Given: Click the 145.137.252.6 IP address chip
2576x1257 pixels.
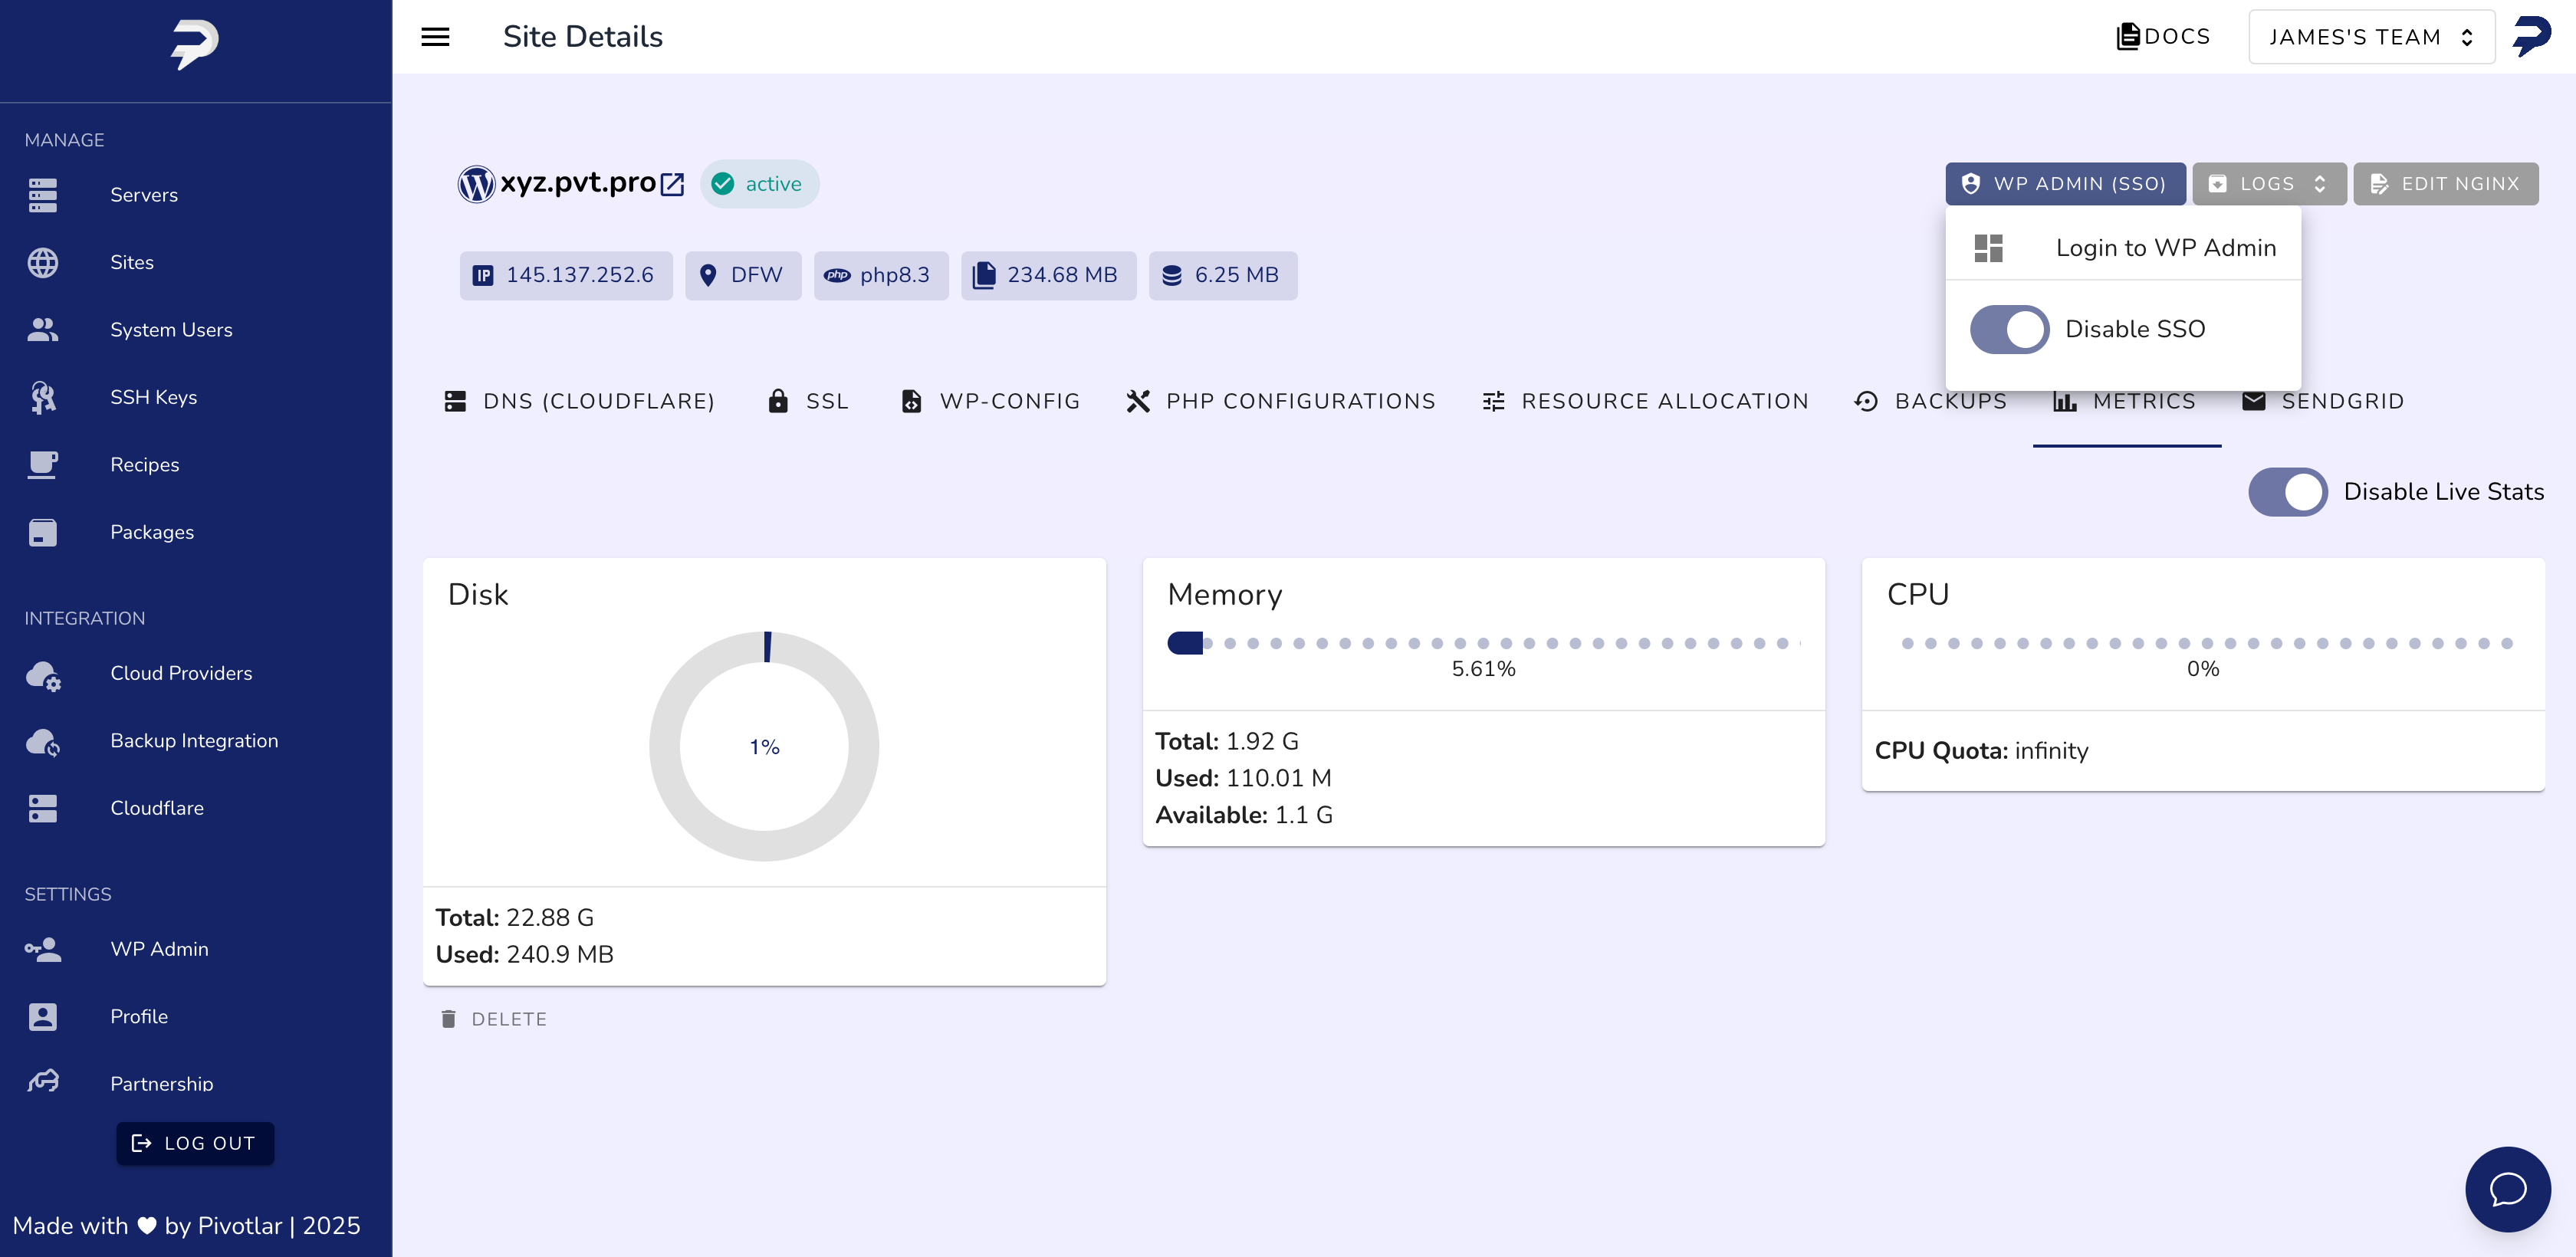Looking at the screenshot, I should tap(565, 275).
